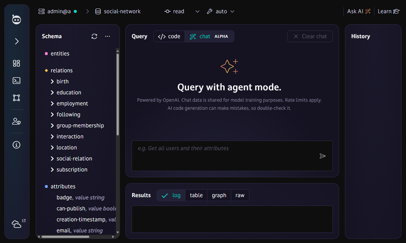The height and width of the screenshot is (243, 406).
Task: Open the Learn link
Action: coord(389,11)
